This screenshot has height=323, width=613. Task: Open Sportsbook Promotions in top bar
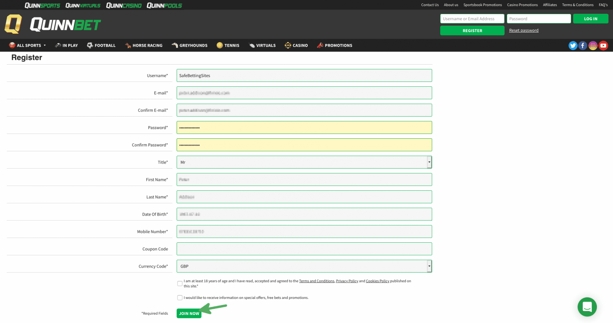pyautogui.click(x=482, y=5)
